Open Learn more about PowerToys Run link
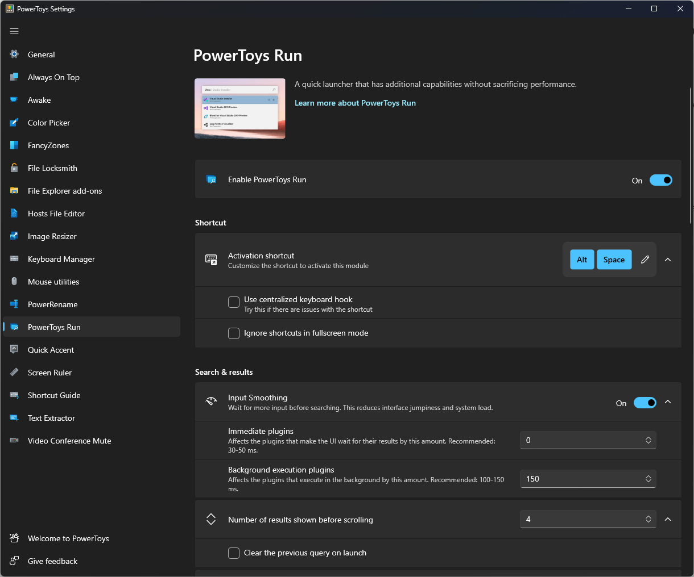694x577 pixels. coord(355,103)
